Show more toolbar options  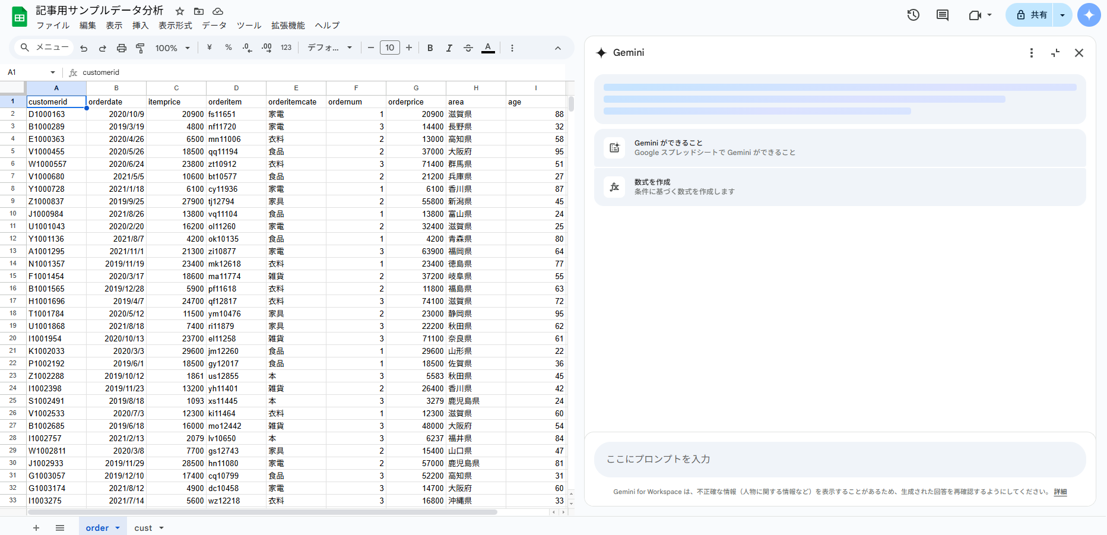click(512, 48)
